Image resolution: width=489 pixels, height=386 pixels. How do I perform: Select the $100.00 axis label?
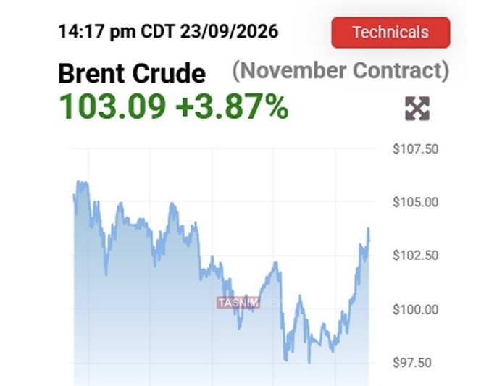(x=415, y=310)
